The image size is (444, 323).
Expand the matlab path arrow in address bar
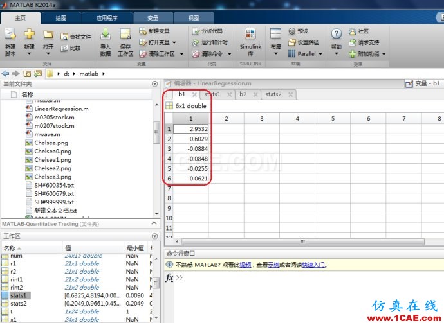tap(104, 74)
